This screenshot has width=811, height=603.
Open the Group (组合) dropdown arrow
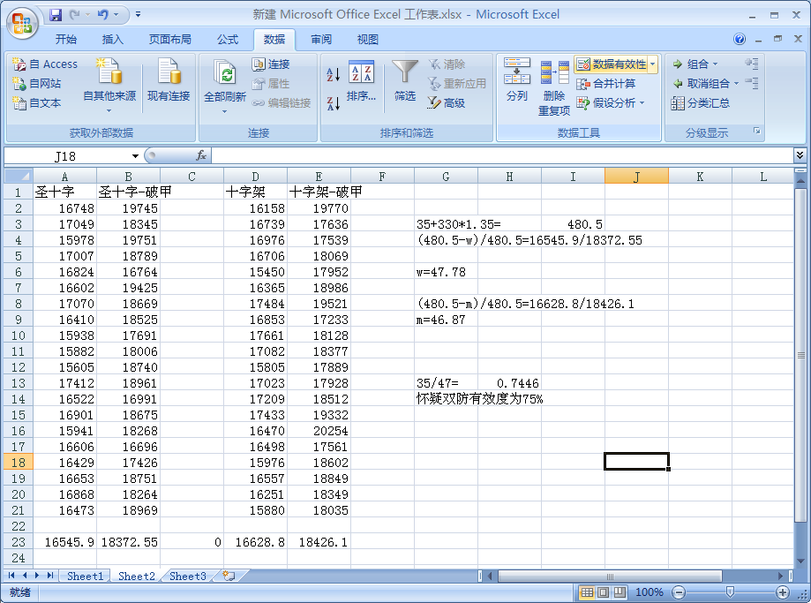[x=716, y=64]
